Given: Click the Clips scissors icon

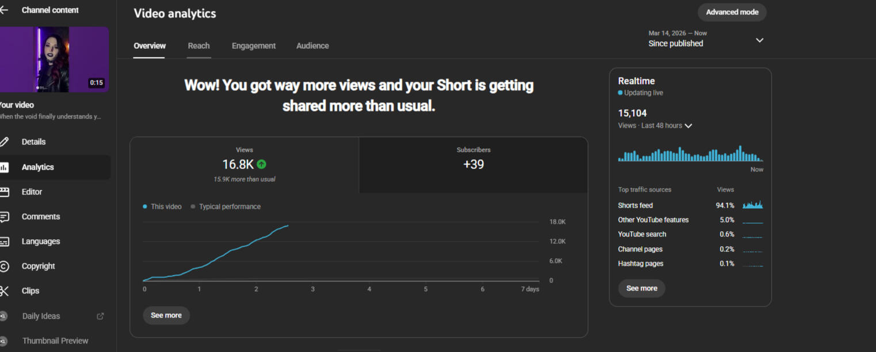Looking at the screenshot, I should tap(4, 291).
